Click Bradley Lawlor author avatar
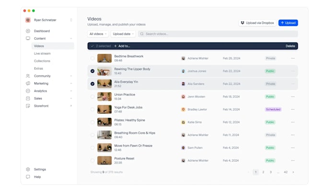Image resolution: width=326 pixels, height=189 pixels. (183, 109)
